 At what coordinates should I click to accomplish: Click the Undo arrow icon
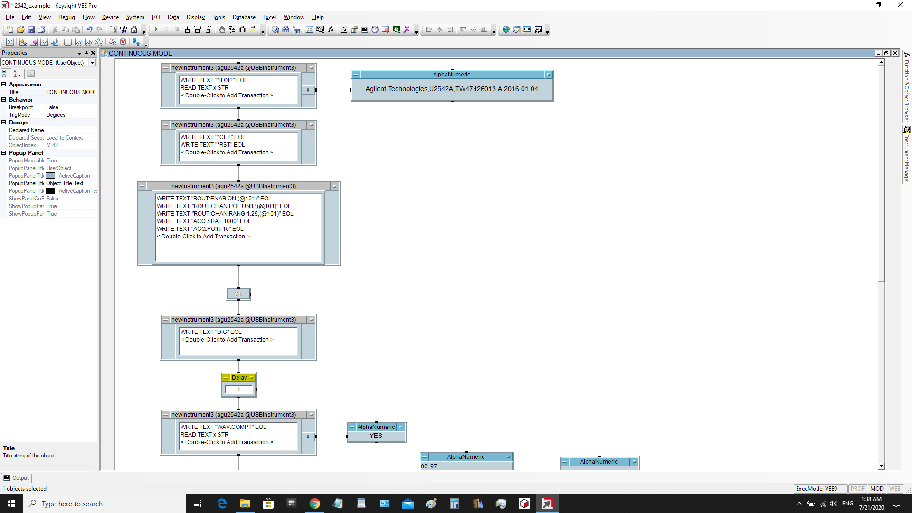pos(89,29)
